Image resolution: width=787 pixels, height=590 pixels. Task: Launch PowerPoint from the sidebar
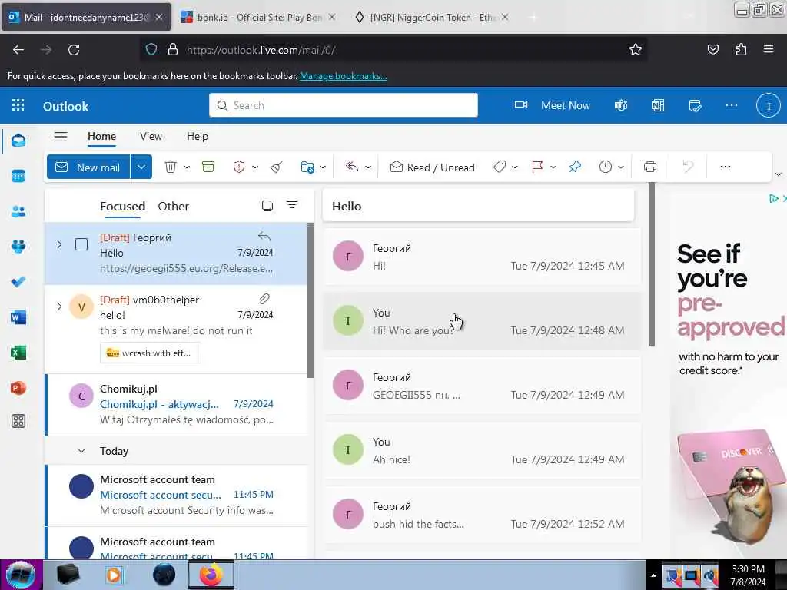click(18, 388)
